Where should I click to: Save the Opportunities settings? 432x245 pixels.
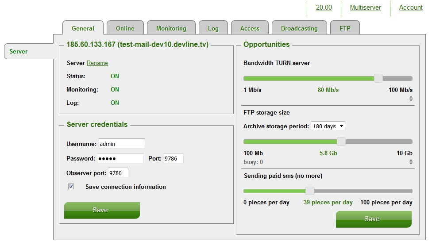click(x=374, y=219)
